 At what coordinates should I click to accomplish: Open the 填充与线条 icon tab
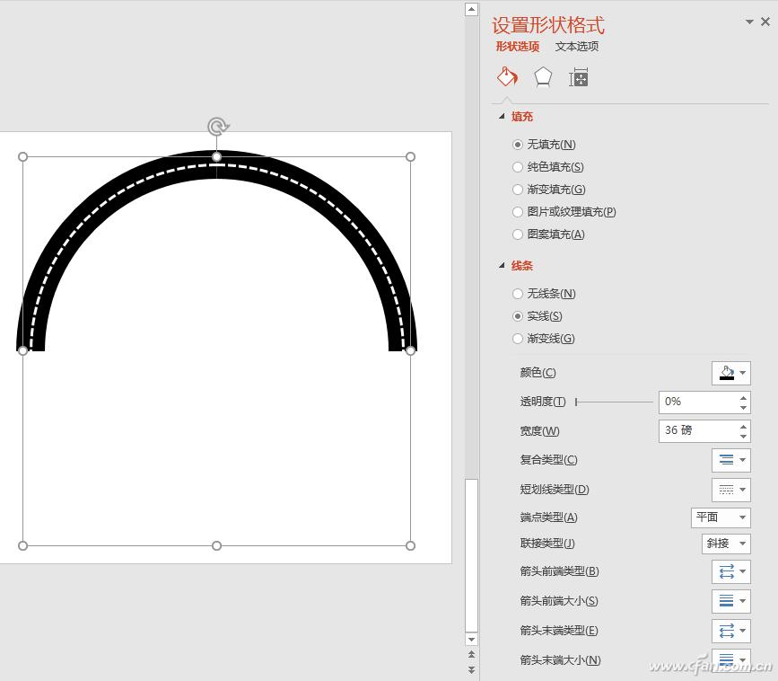pyautogui.click(x=507, y=77)
